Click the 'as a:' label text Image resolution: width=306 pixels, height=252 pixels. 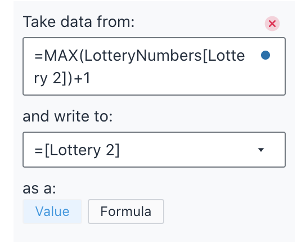39,189
